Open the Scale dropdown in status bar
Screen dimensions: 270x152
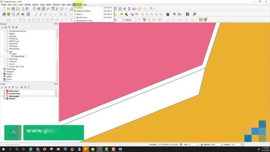point(197,144)
